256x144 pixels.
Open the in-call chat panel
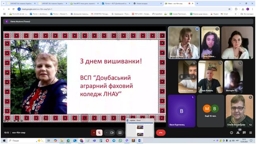pyautogui.click(x=244, y=133)
